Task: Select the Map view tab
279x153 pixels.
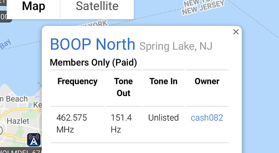Action: pyautogui.click(x=34, y=6)
